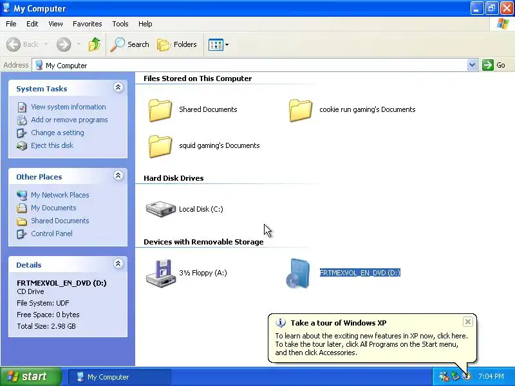Click View system information link
Screen dimensions: 515x386
(x=68, y=107)
